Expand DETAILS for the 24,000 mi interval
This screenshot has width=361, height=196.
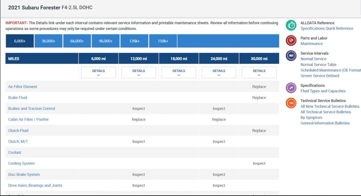(219, 72)
